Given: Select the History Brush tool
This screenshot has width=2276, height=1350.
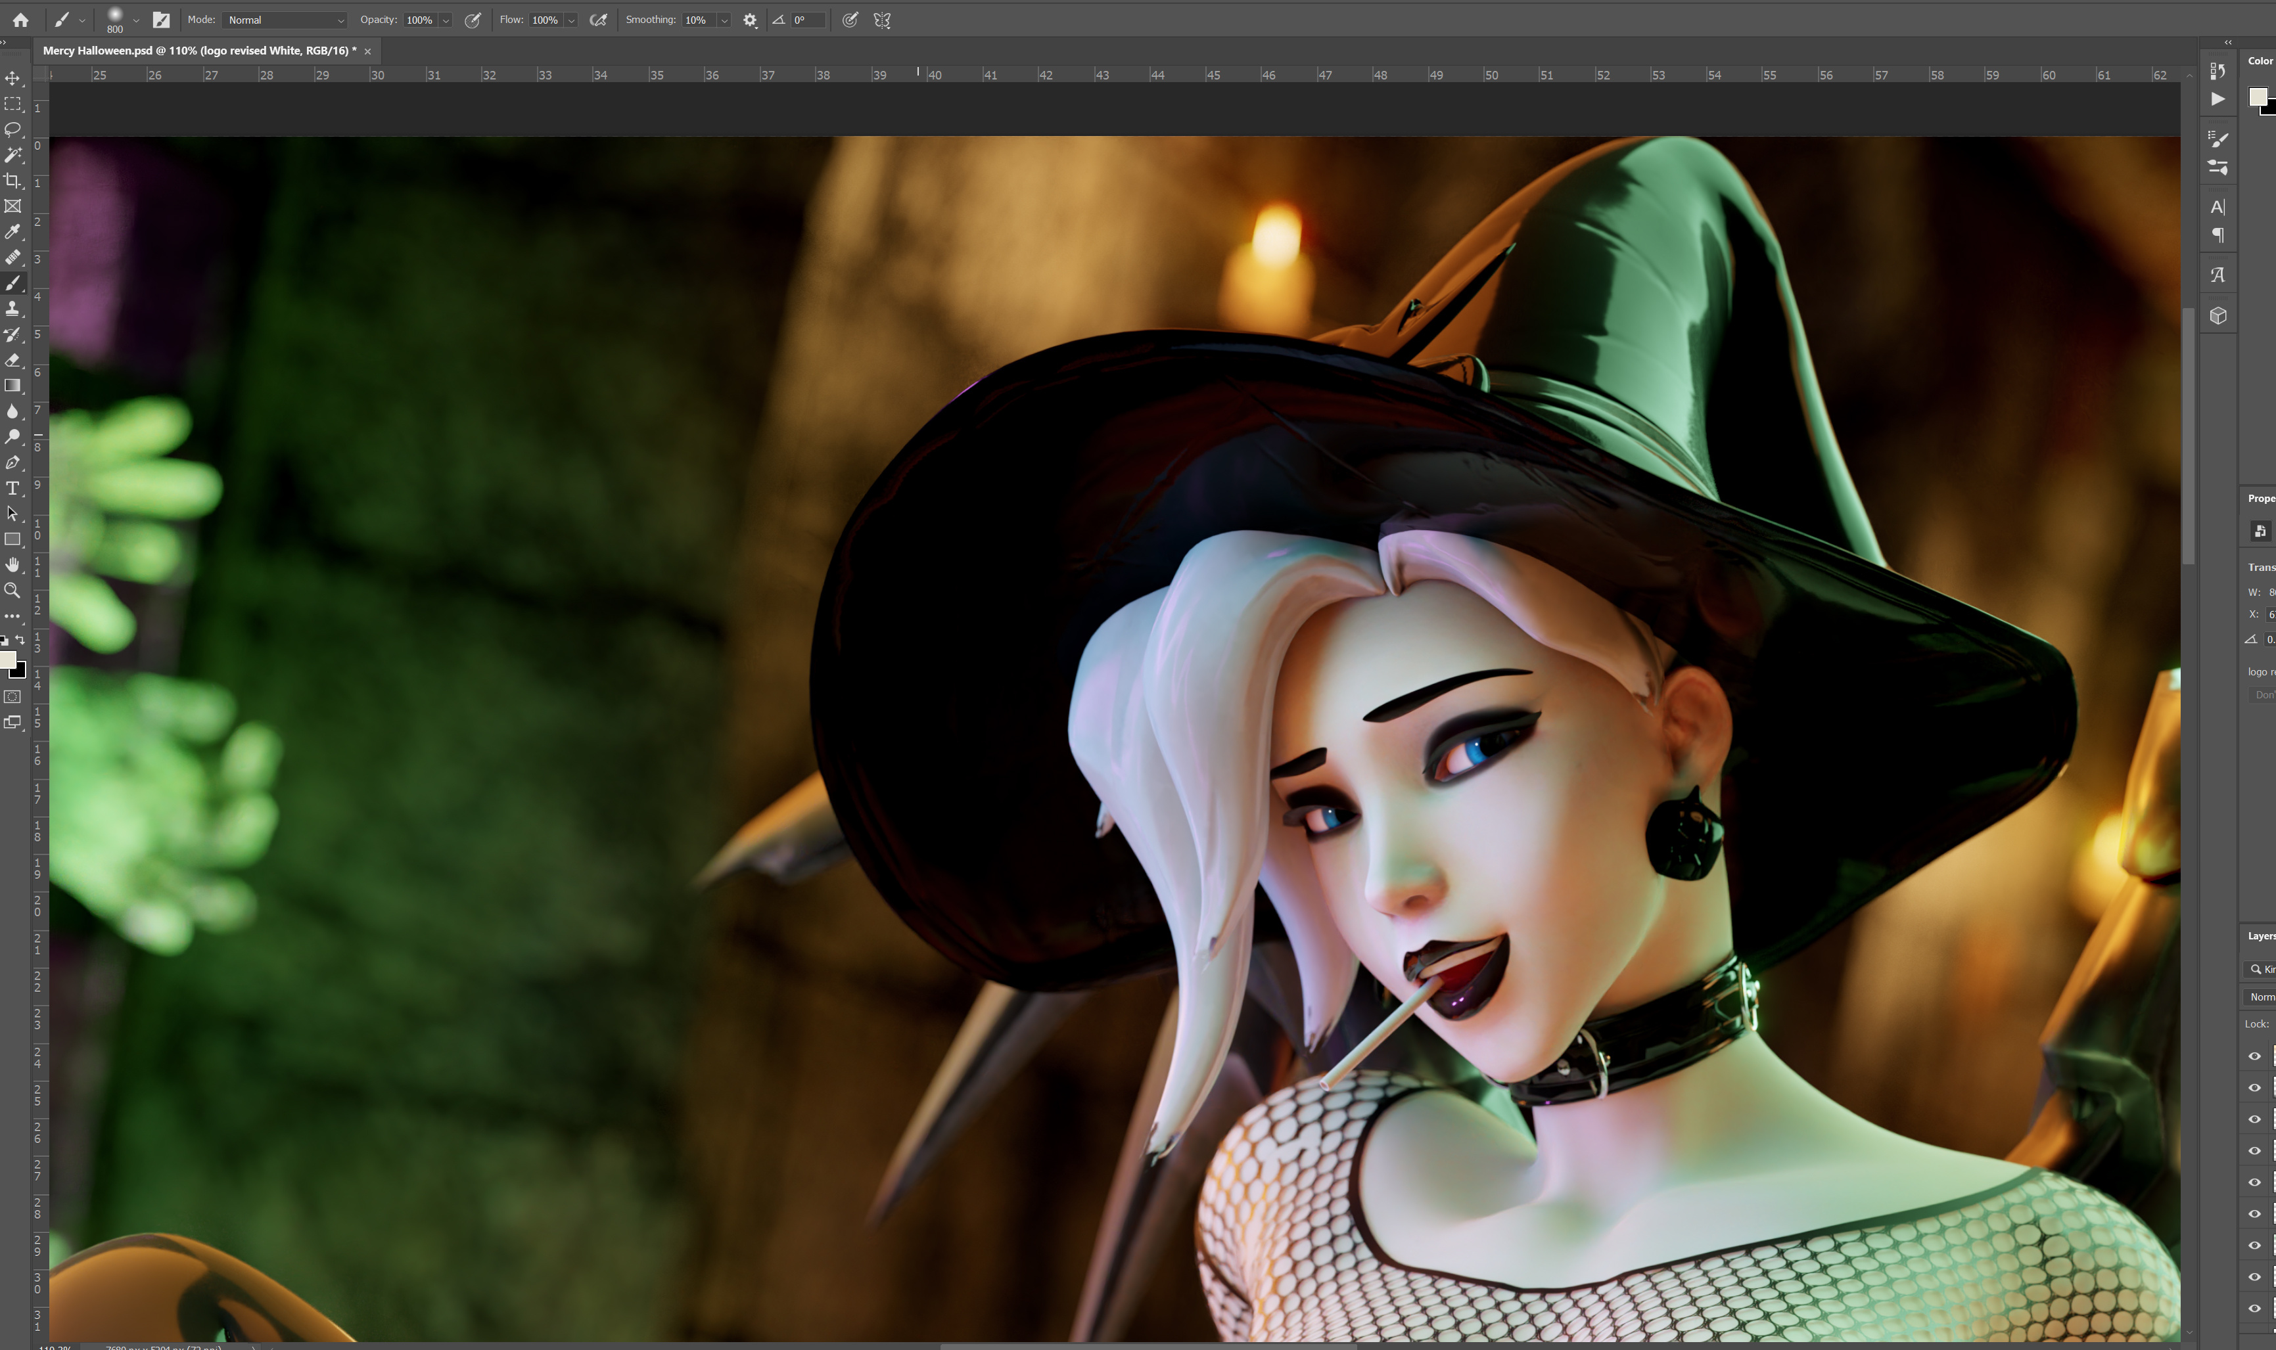Looking at the screenshot, I should [12, 335].
